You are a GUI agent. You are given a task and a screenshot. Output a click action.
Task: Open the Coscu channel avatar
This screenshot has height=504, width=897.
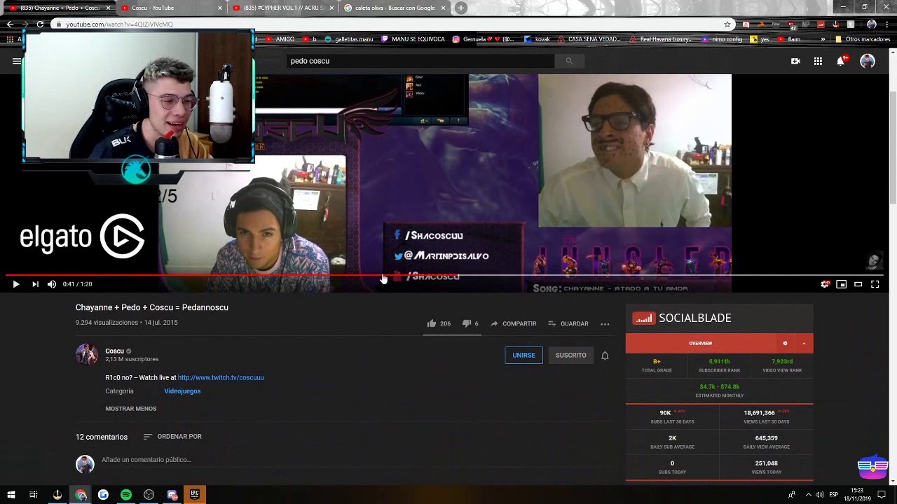(87, 355)
